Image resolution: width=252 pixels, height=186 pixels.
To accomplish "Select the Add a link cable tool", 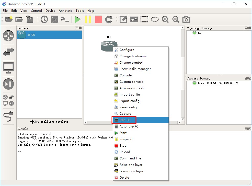I will (8, 116).
